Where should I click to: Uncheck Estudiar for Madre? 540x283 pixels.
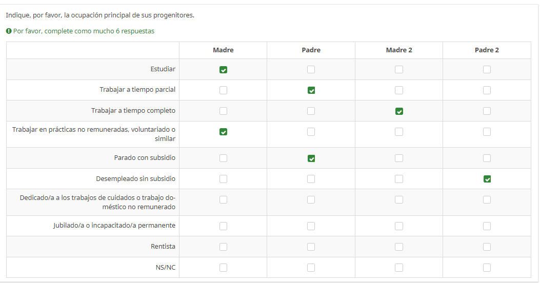click(223, 70)
